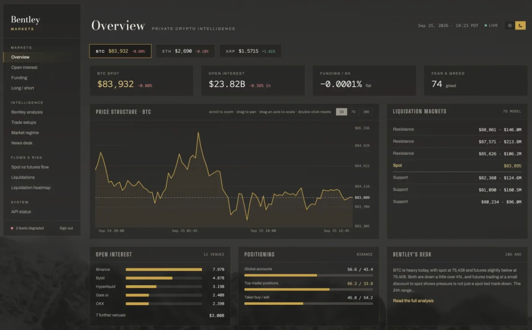Open the Overview sidebar item

point(42,57)
